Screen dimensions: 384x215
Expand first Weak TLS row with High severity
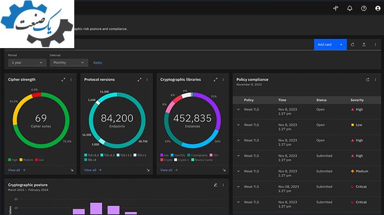pyautogui.click(x=238, y=109)
